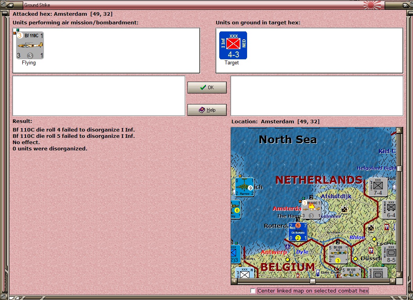The width and height of the screenshot is (413, 300).
Task: Click the horizontal map scrollbar thumb
Action: (x=313, y=281)
